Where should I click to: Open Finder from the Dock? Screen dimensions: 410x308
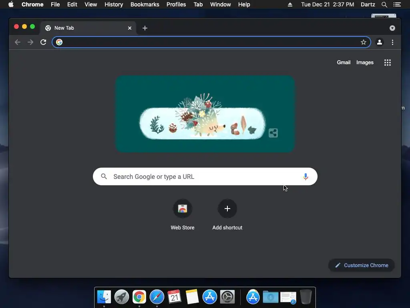click(x=104, y=297)
